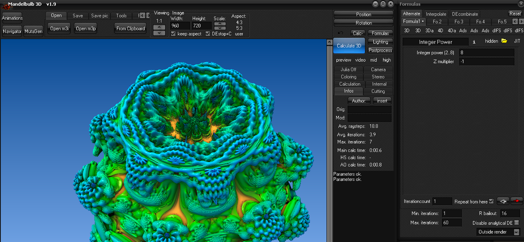The image size is (524, 242).
Task: Click the Scale increase arrow
Action: [x=220, y=23]
